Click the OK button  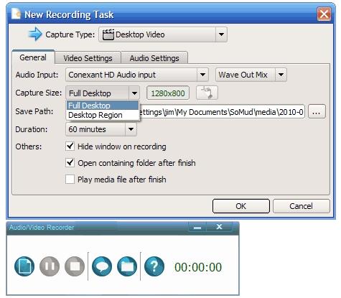point(241,206)
